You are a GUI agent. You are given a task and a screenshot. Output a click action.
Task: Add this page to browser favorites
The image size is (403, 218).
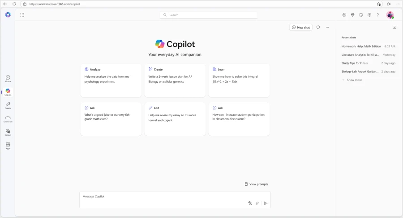point(379,4)
